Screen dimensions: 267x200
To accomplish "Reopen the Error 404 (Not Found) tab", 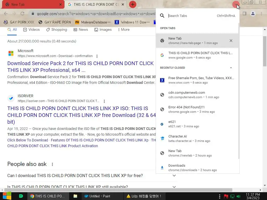I will click(197, 109).
